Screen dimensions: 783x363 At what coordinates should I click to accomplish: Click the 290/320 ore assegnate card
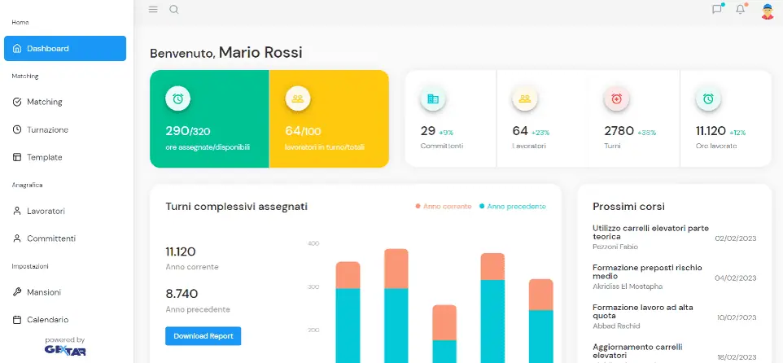pos(209,119)
